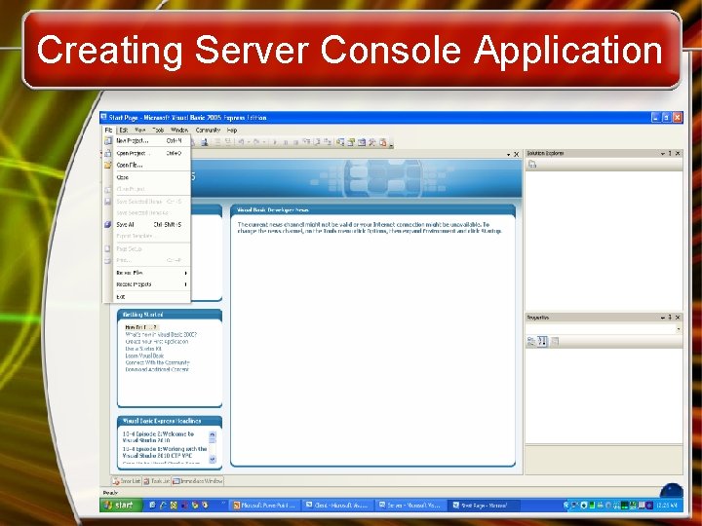Switch Properties to Alphabetical view

click(x=542, y=342)
